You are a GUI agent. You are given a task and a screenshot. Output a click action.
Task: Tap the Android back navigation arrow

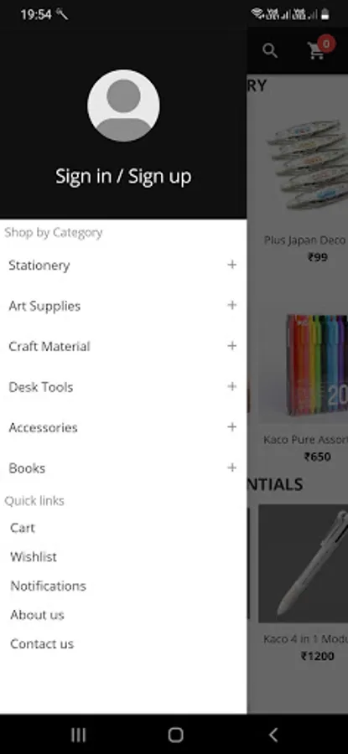[x=273, y=734]
